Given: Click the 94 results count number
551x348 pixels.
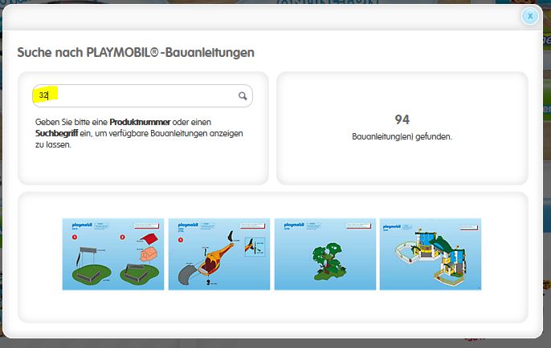Looking at the screenshot, I should pyautogui.click(x=402, y=119).
